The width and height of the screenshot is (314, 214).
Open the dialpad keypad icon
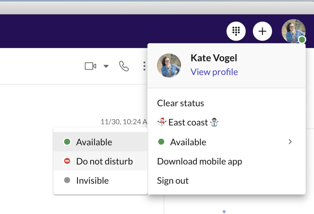(236, 31)
